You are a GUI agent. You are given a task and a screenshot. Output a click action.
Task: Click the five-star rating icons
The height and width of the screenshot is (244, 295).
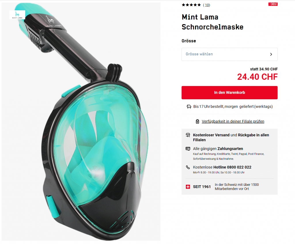(x=191, y=5)
